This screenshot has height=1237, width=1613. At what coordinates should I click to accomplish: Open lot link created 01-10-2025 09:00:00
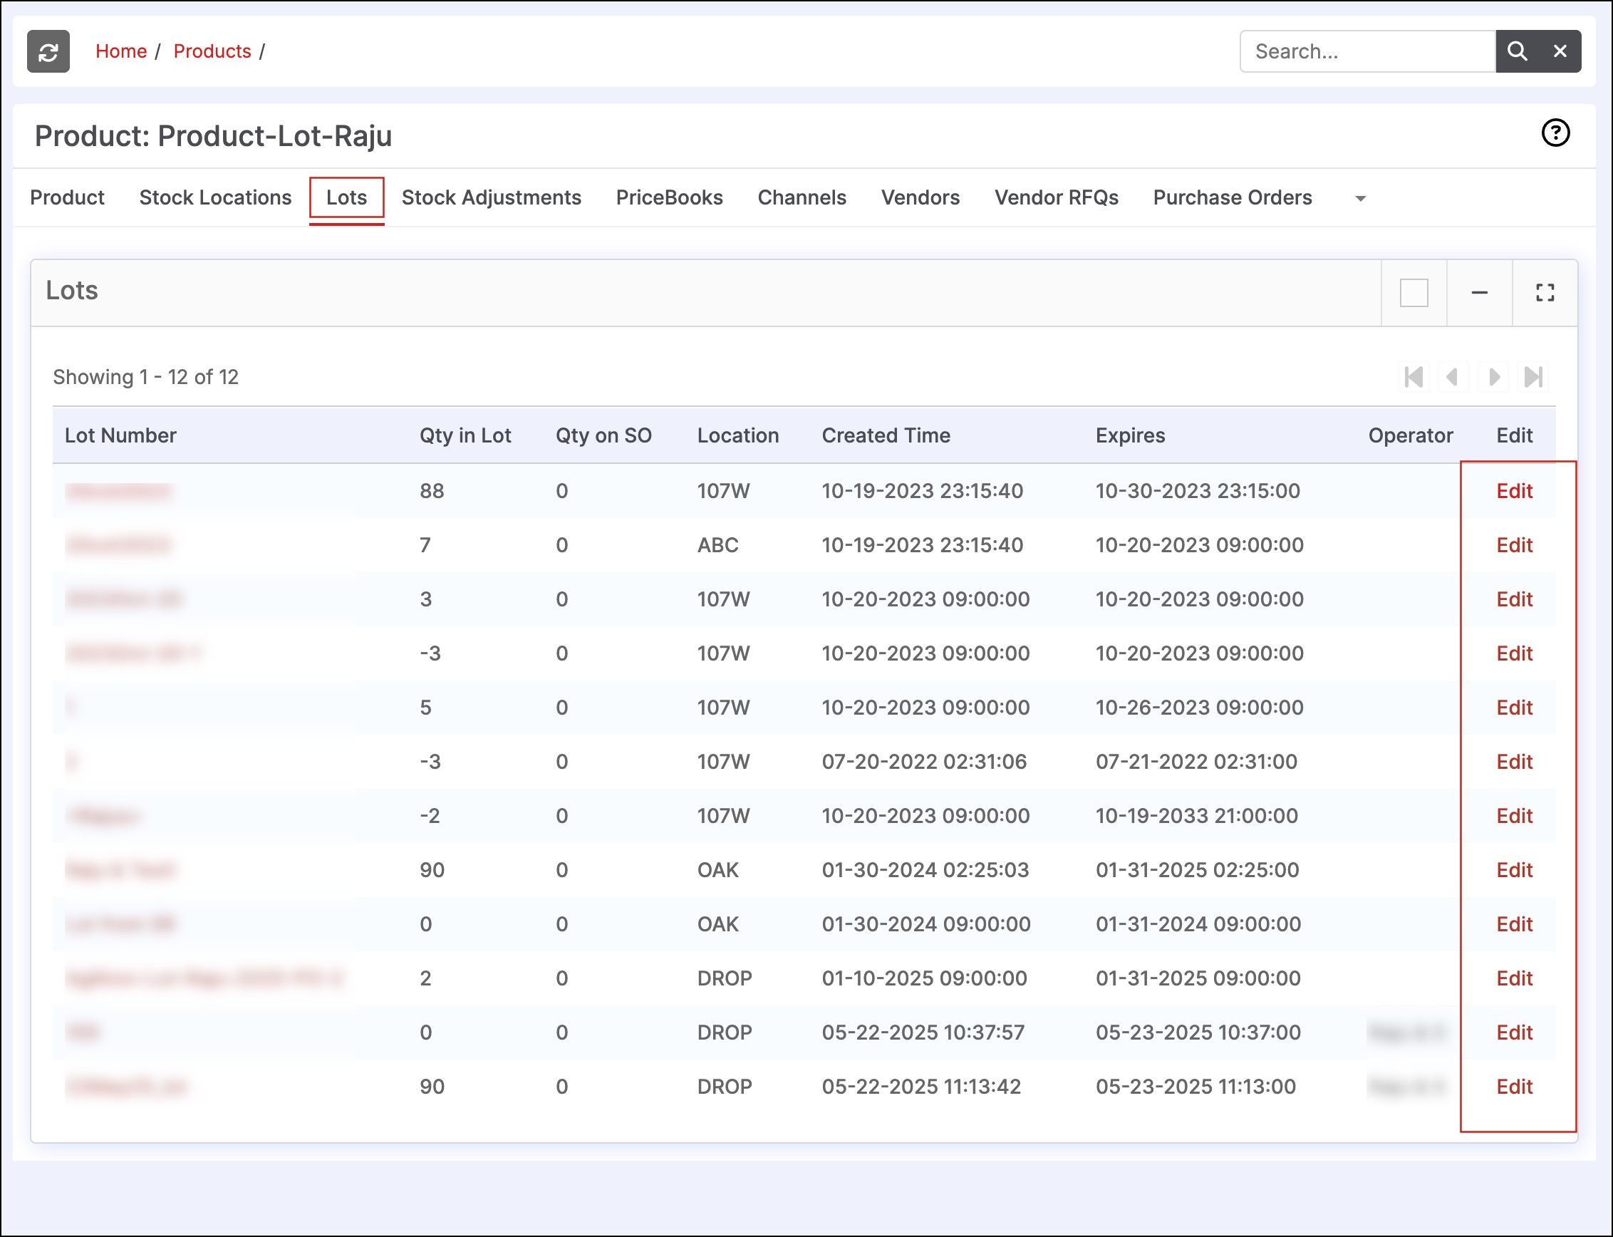coord(204,978)
